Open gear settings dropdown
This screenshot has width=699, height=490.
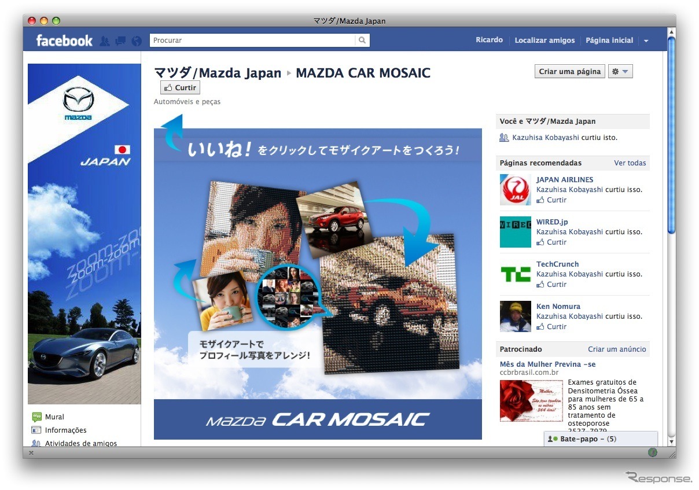pos(620,72)
